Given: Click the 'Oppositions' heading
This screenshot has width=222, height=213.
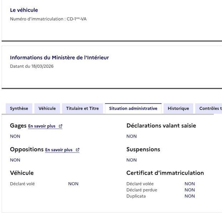Looking at the screenshot, I should pyautogui.click(x=27, y=149).
